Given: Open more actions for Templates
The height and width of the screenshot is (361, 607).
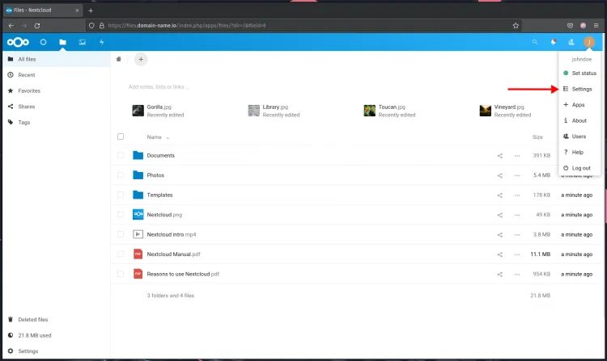Looking at the screenshot, I should 517,195.
